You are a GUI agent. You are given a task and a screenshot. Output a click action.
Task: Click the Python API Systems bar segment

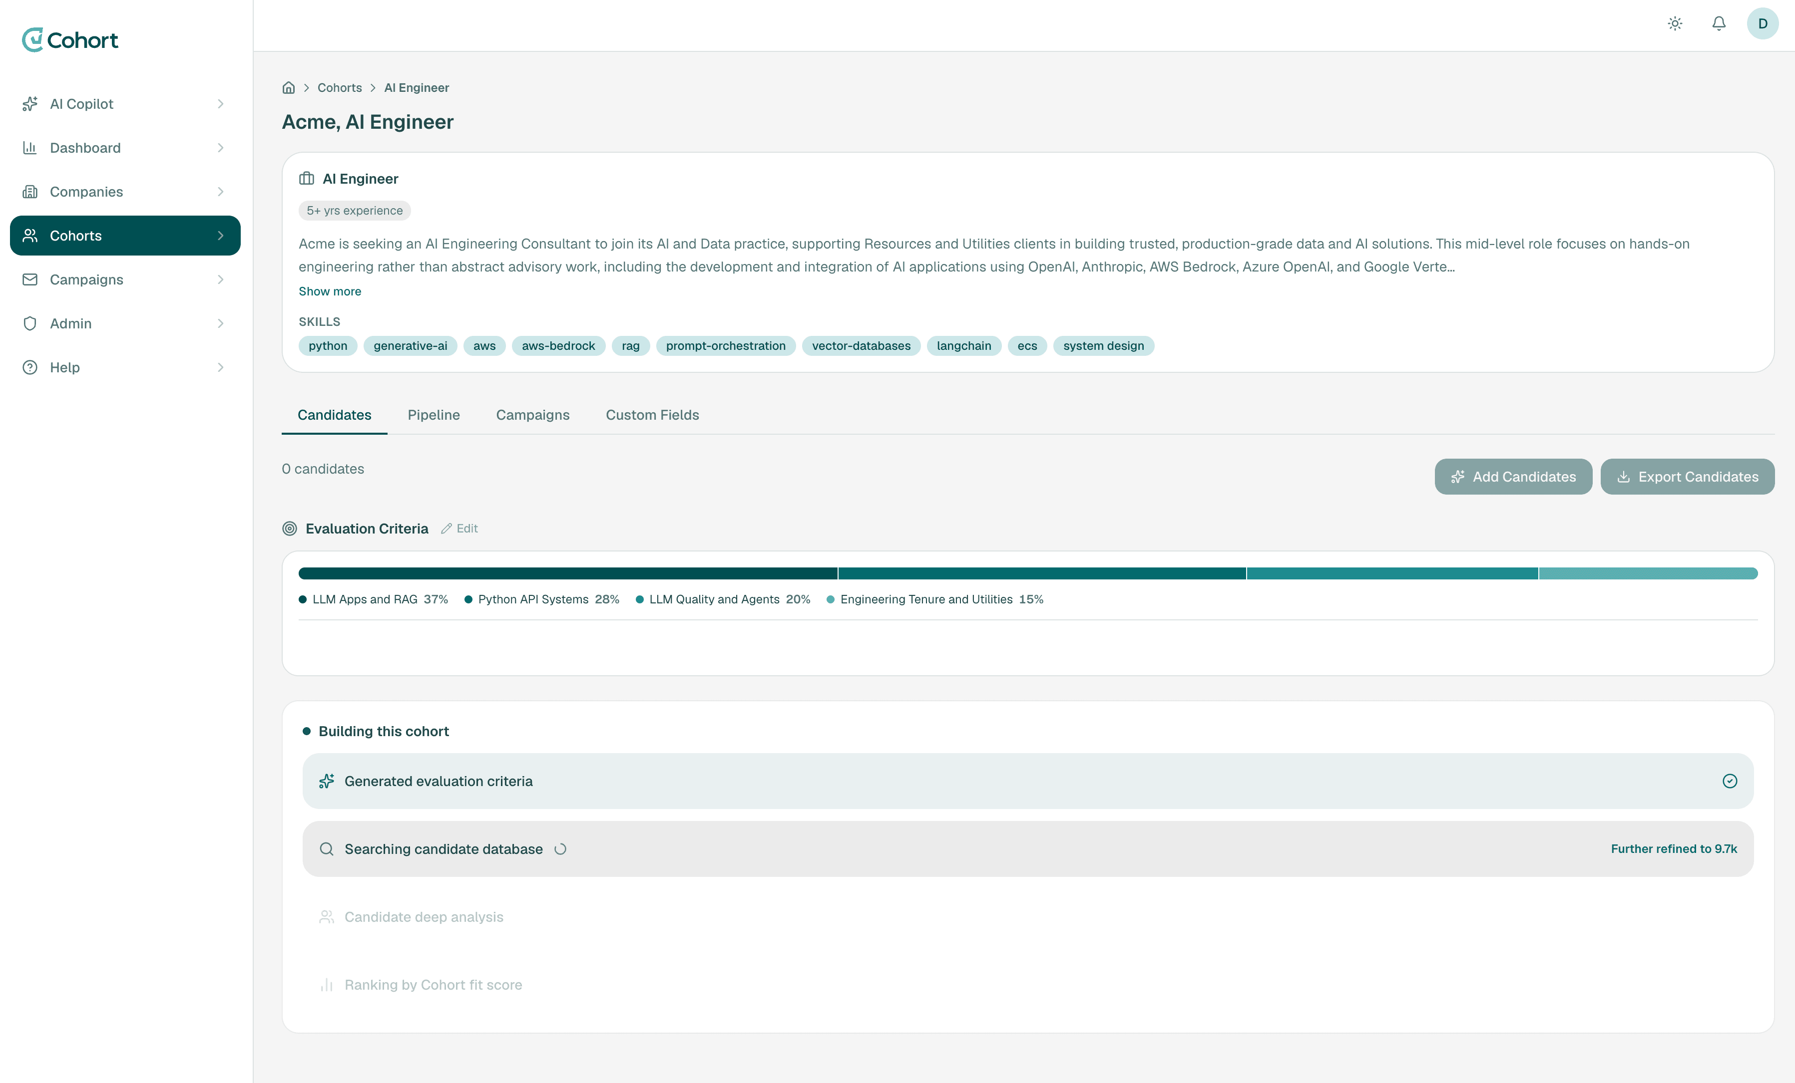tap(1042, 573)
